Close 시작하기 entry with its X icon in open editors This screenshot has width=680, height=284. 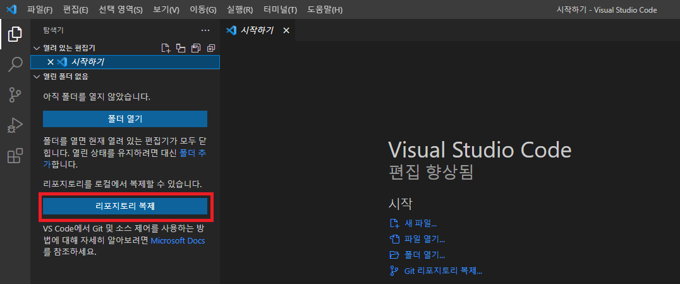(x=51, y=62)
